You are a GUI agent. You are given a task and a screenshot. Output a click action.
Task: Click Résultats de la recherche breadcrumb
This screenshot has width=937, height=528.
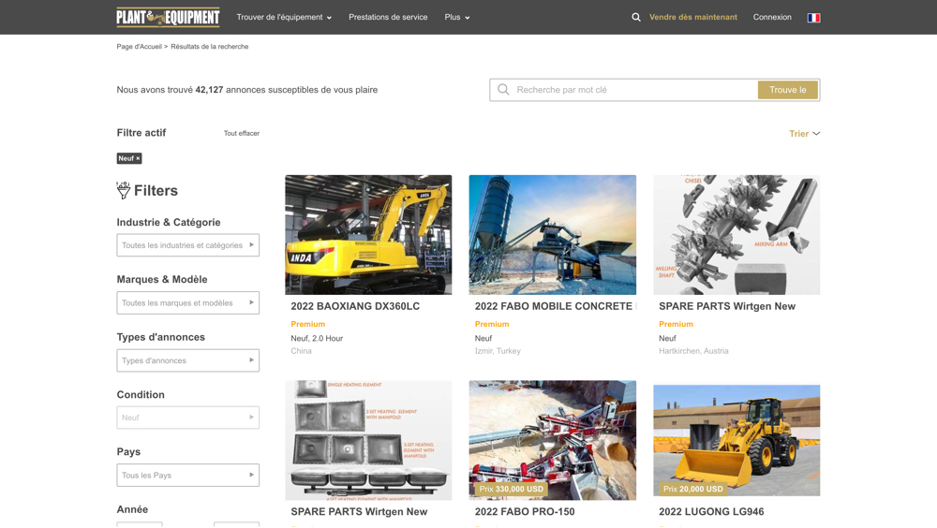pos(210,47)
